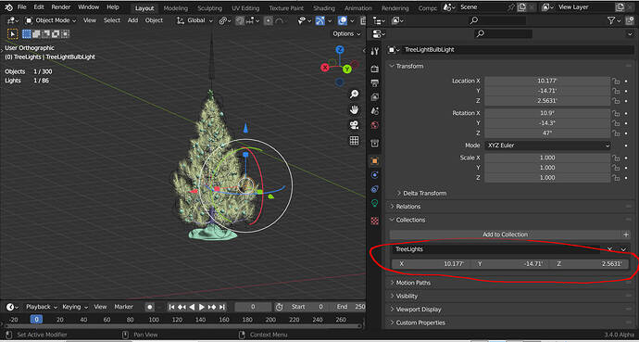Open the Output properties tab
Viewport: 639px width, 342px height.
click(x=374, y=83)
